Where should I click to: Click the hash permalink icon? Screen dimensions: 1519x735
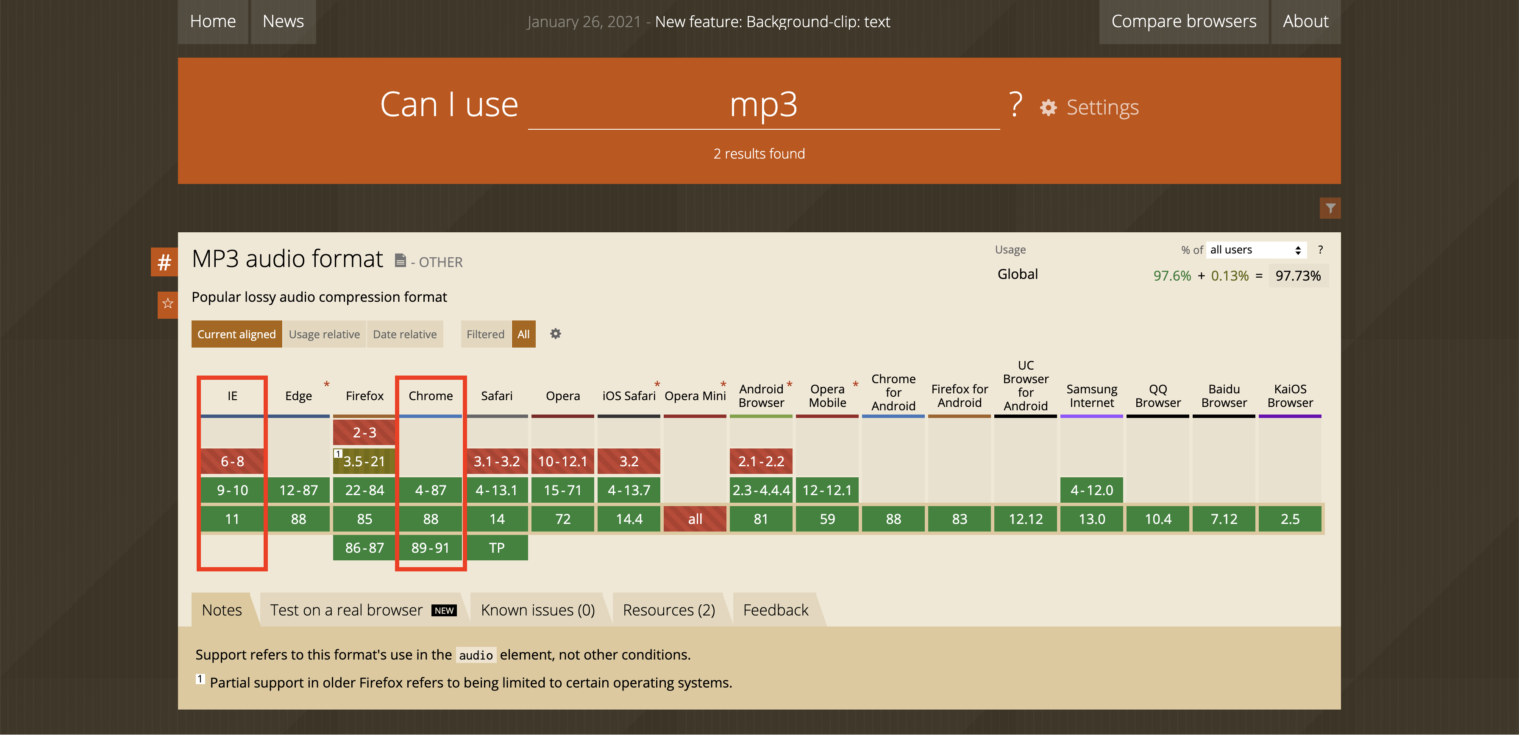coord(164,262)
